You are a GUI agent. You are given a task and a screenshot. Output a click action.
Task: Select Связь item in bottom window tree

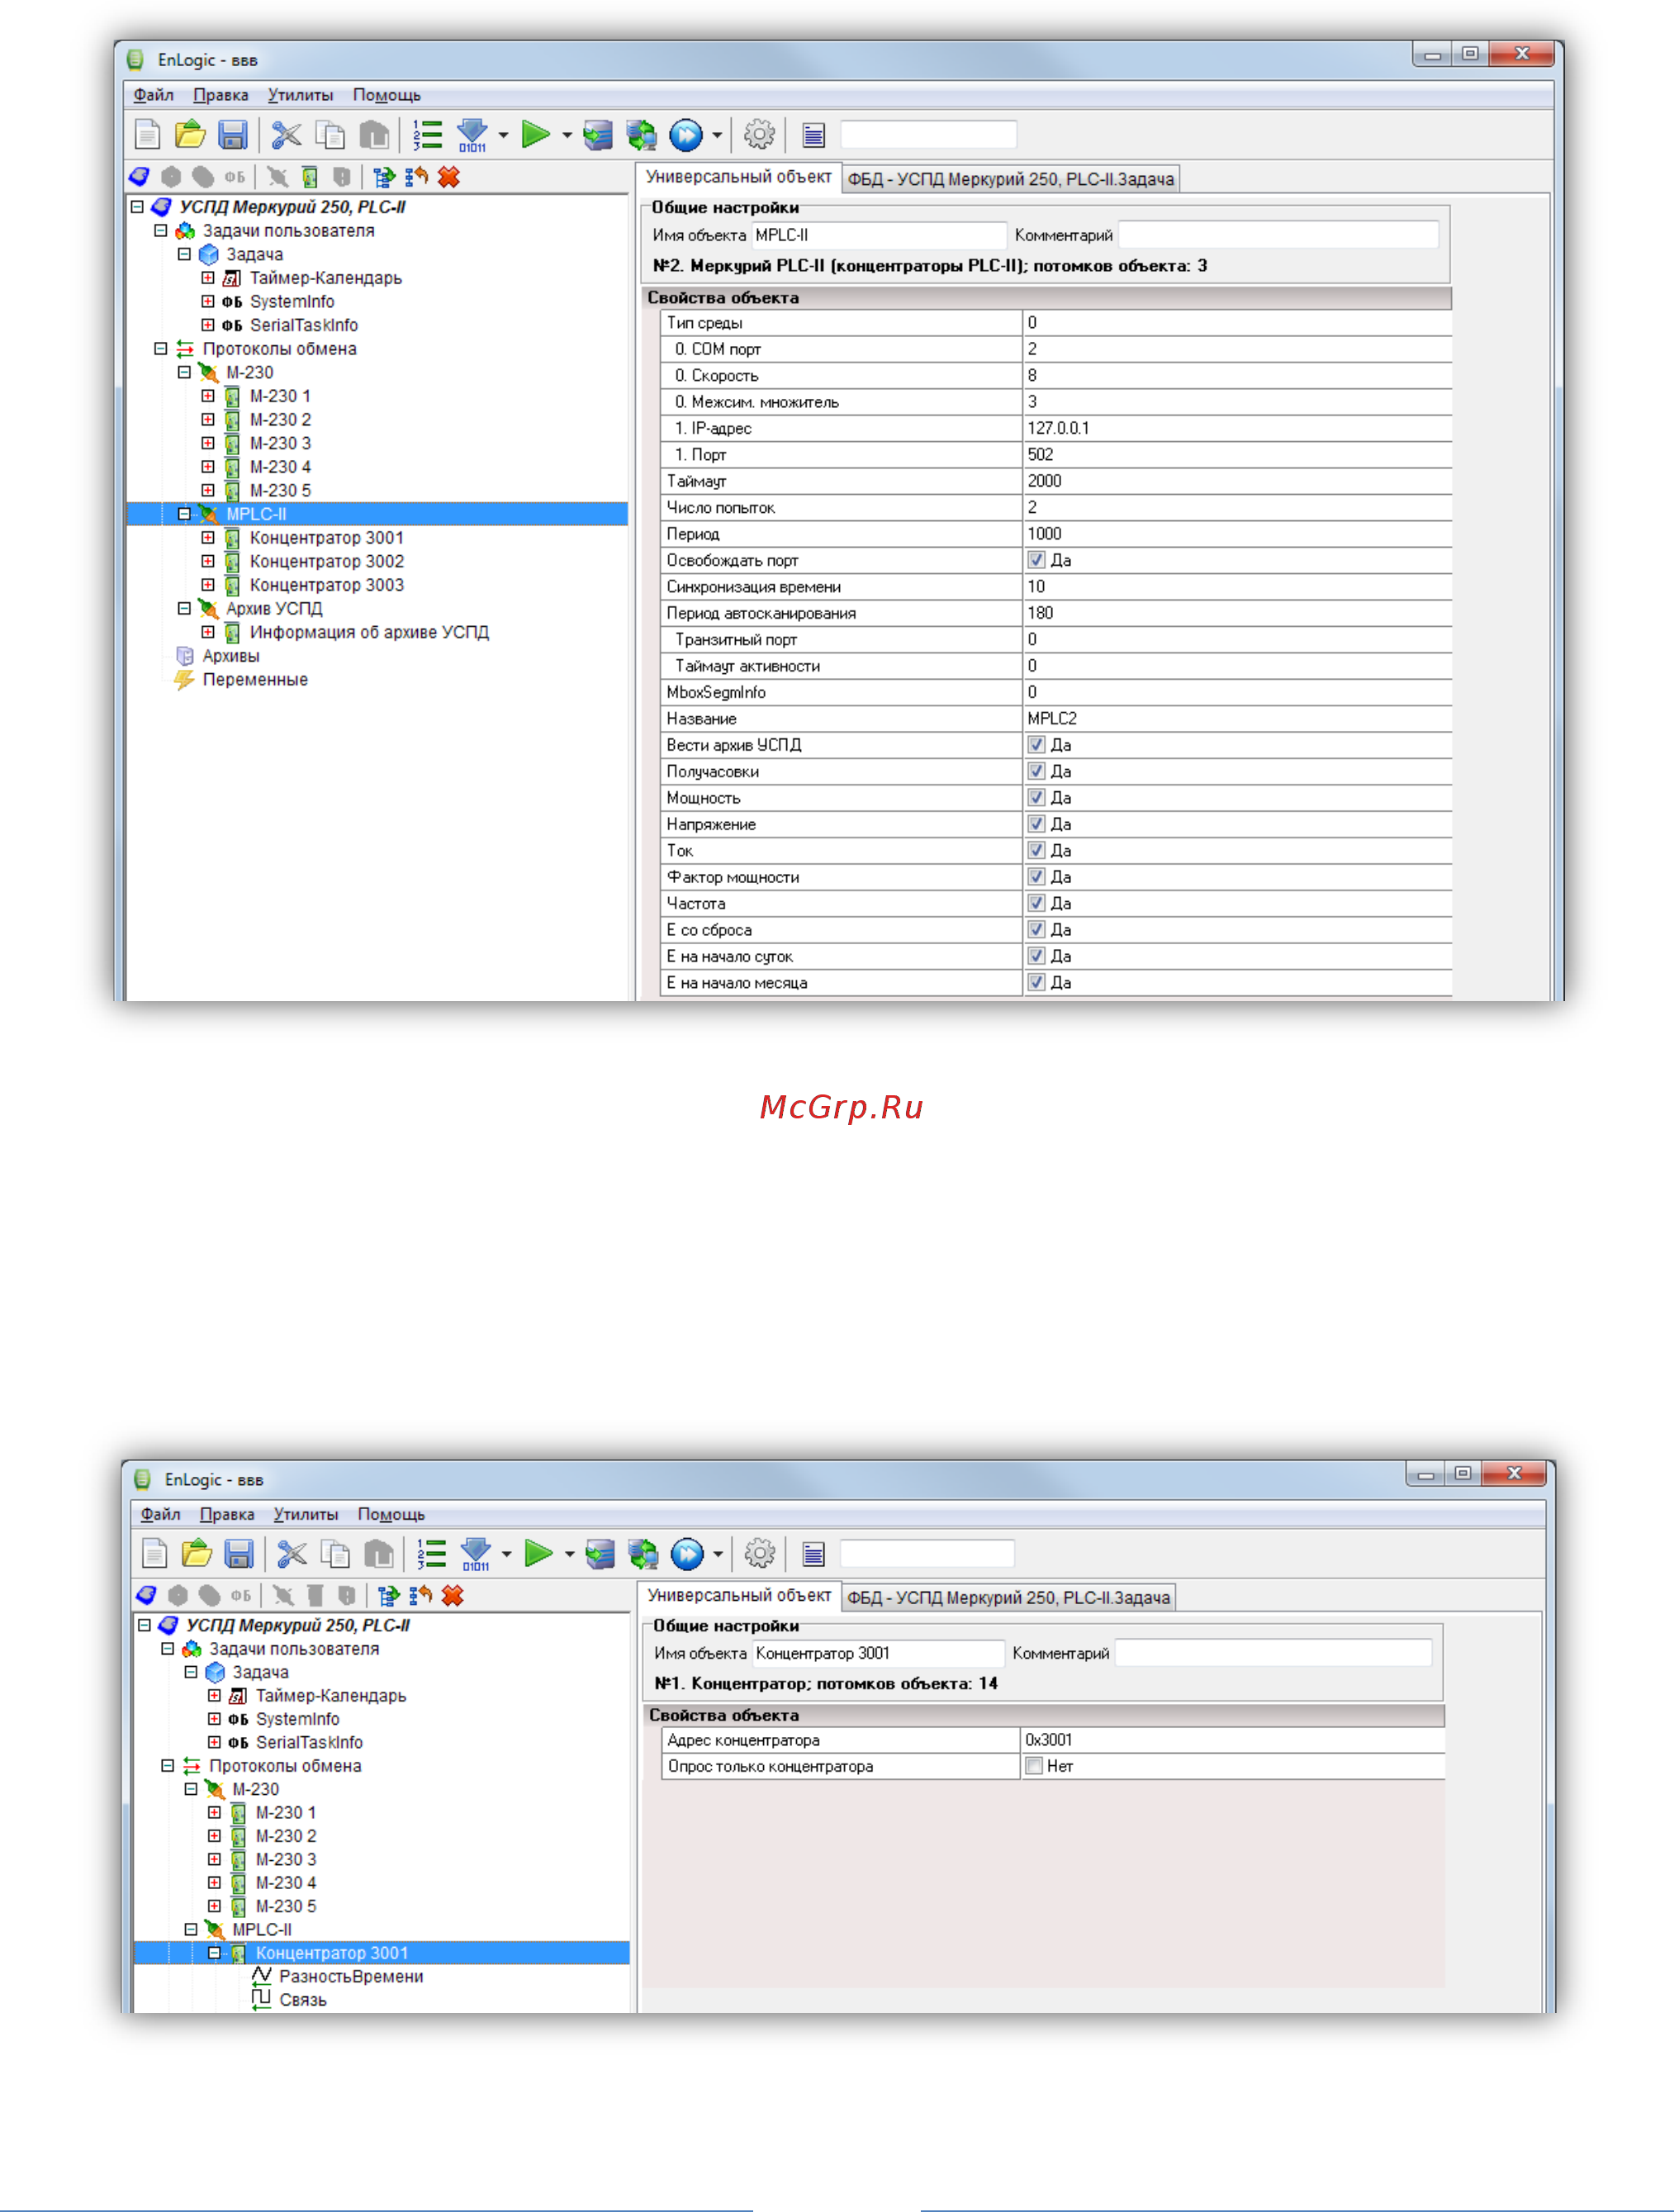click(x=303, y=1999)
